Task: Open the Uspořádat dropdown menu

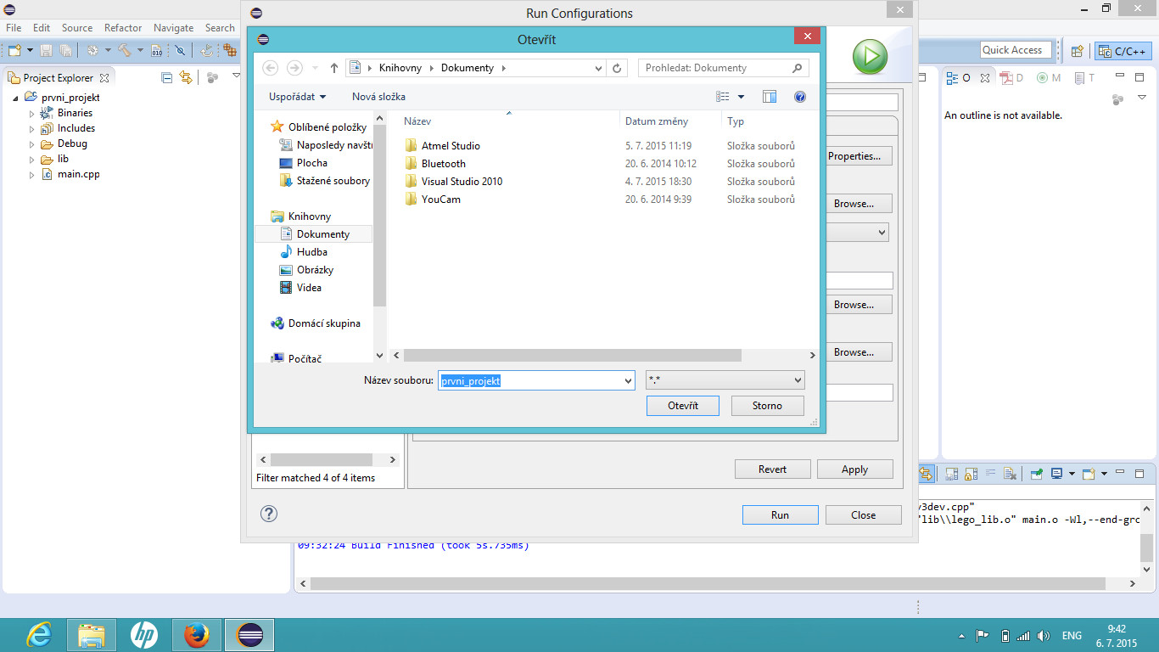Action: [x=297, y=97]
